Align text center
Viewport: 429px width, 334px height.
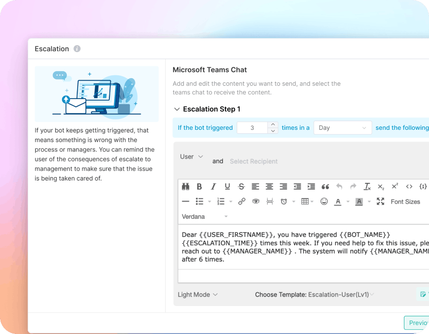click(x=269, y=187)
